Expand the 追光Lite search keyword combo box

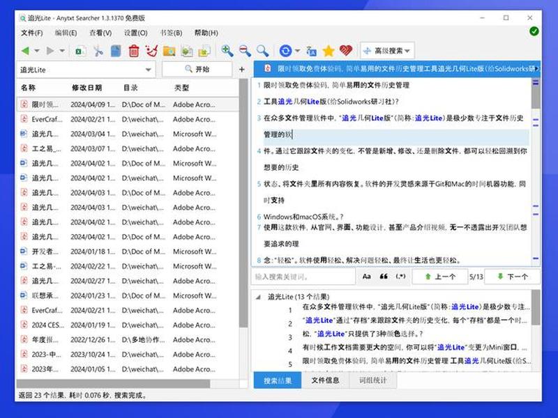point(149,70)
